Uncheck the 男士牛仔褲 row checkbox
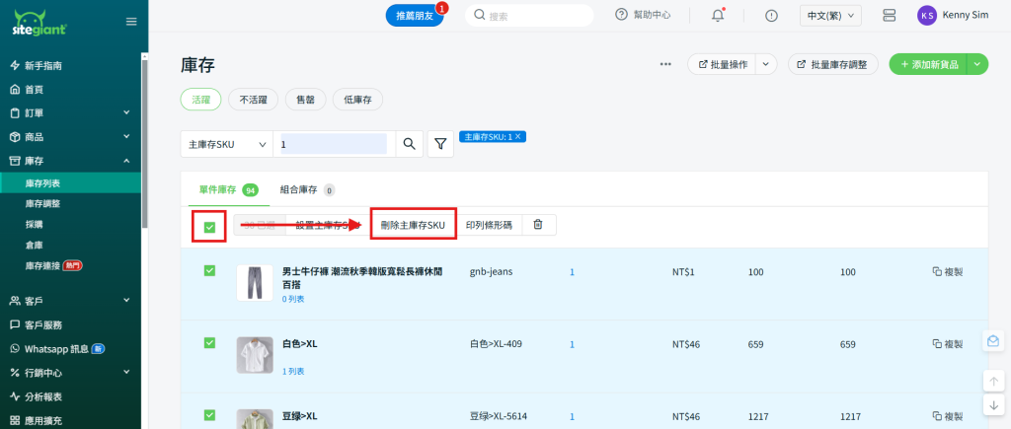This screenshot has width=1011, height=429. [x=209, y=270]
